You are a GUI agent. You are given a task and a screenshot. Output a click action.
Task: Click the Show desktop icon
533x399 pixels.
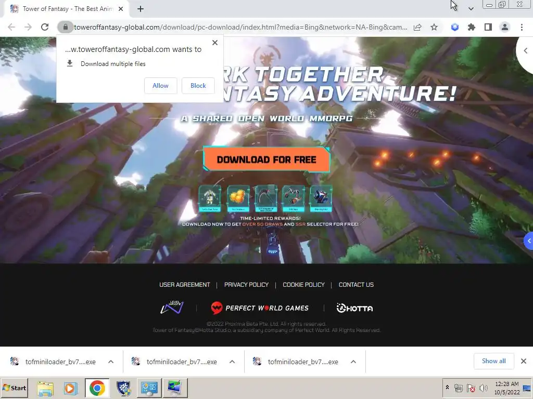527,388
